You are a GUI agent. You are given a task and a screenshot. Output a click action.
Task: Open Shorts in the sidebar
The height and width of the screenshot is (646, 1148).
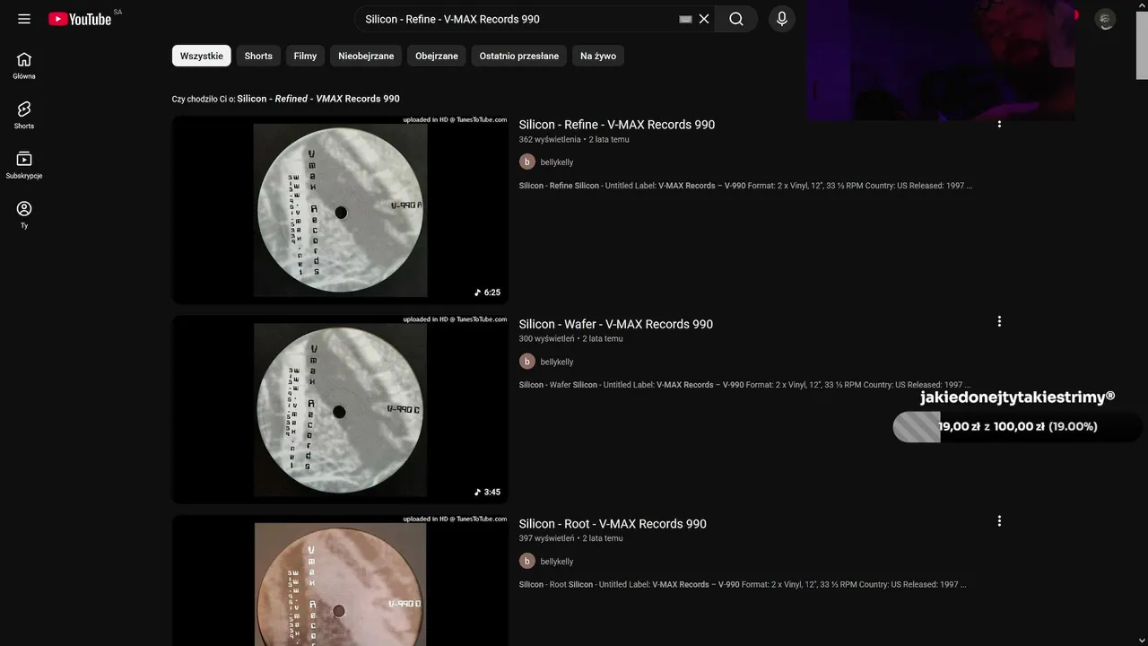click(24, 115)
